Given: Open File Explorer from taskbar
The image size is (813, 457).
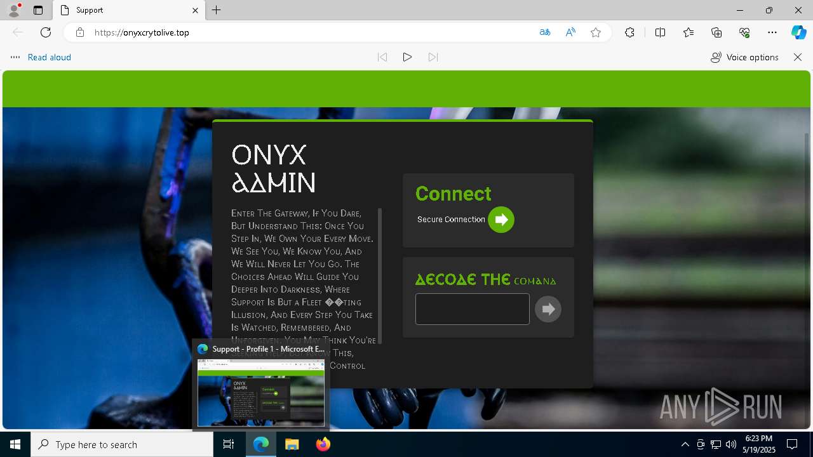Looking at the screenshot, I should (x=292, y=444).
